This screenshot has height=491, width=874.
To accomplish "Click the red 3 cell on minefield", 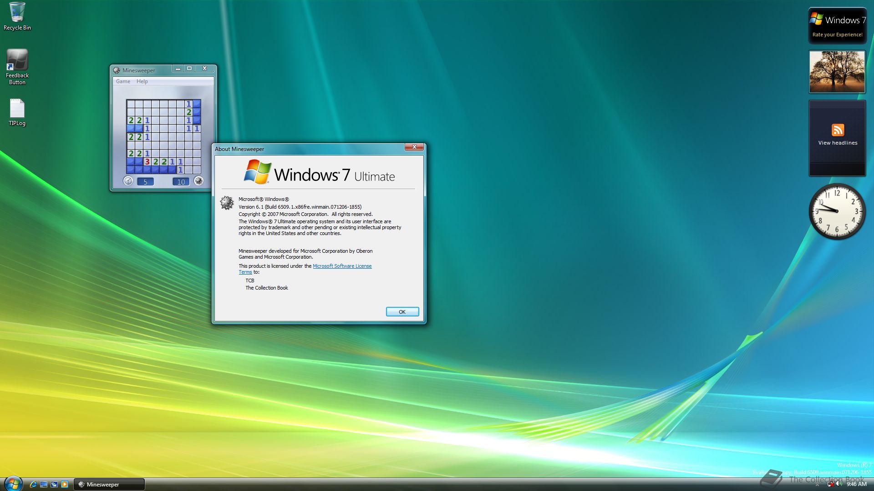I will pyautogui.click(x=147, y=161).
